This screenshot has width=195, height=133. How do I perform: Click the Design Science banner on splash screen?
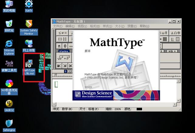point(116,95)
